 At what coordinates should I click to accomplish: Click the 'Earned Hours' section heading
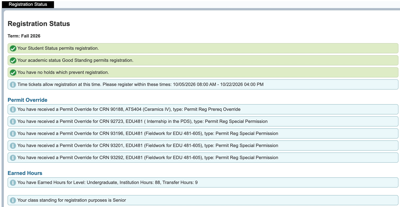25,173
